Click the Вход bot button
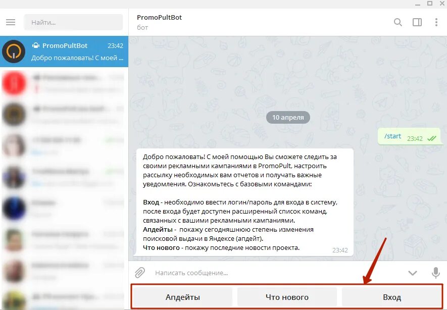This screenshot has height=310, width=447. click(x=392, y=297)
